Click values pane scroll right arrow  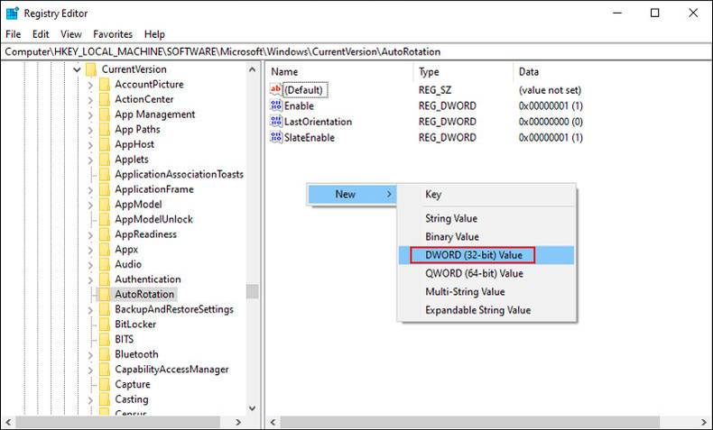(x=704, y=422)
